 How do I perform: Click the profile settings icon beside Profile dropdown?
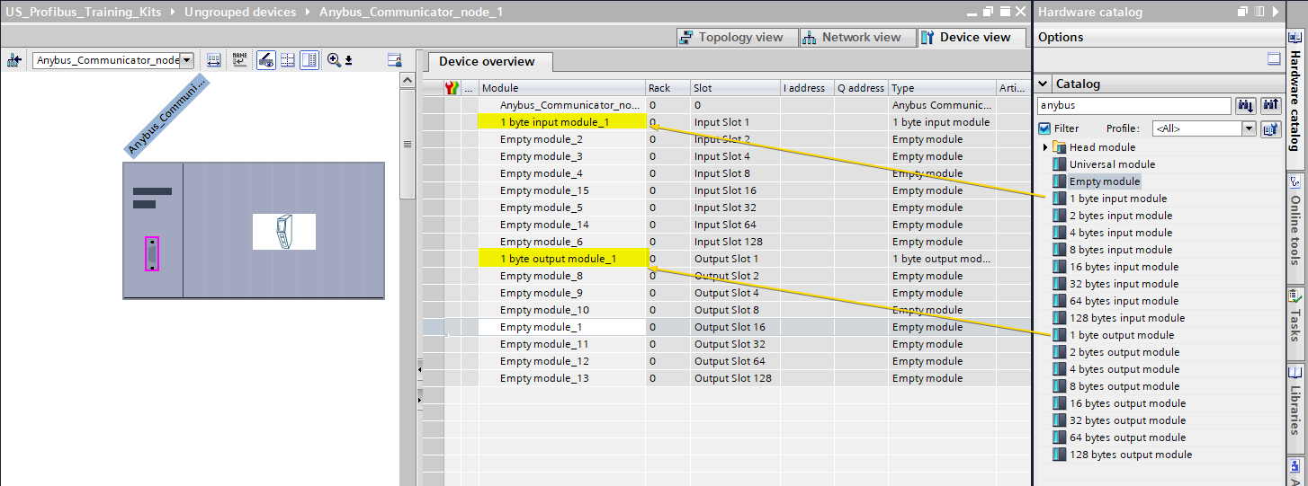[x=1270, y=129]
